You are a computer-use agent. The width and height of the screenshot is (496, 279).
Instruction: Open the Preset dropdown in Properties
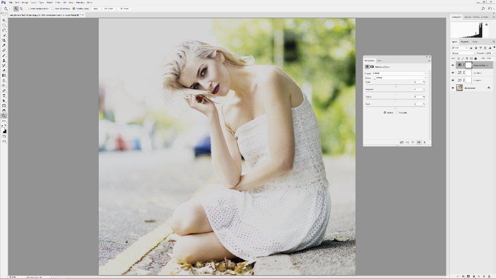(x=400, y=73)
